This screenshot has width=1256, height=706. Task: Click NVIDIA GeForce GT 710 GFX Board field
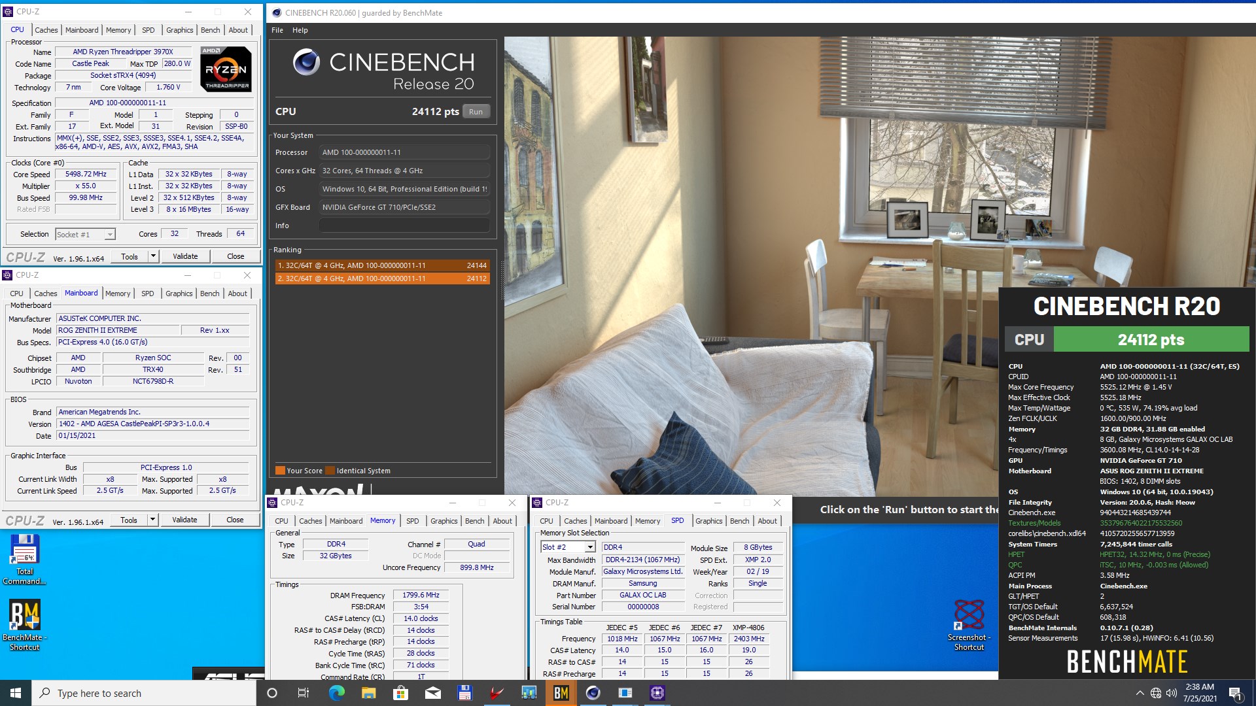click(x=404, y=207)
